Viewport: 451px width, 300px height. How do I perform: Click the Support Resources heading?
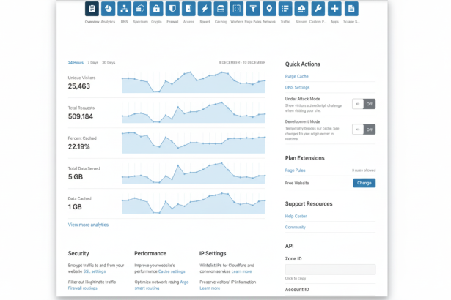tap(309, 204)
